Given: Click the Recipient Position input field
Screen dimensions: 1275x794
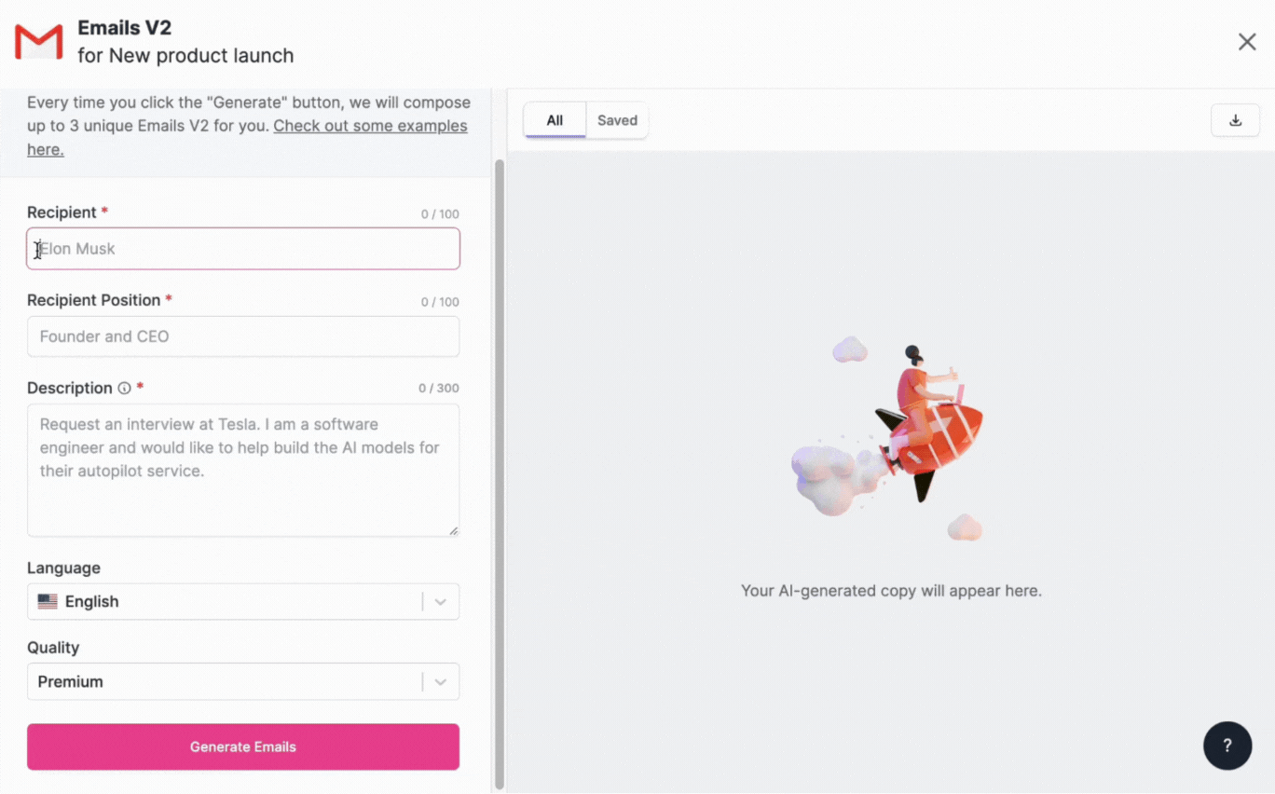Looking at the screenshot, I should coord(242,336).
